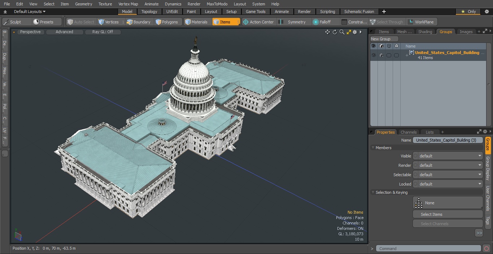Viewport: 493px width, 254px height.
Task: Click the New Group button
Action: 384,39
